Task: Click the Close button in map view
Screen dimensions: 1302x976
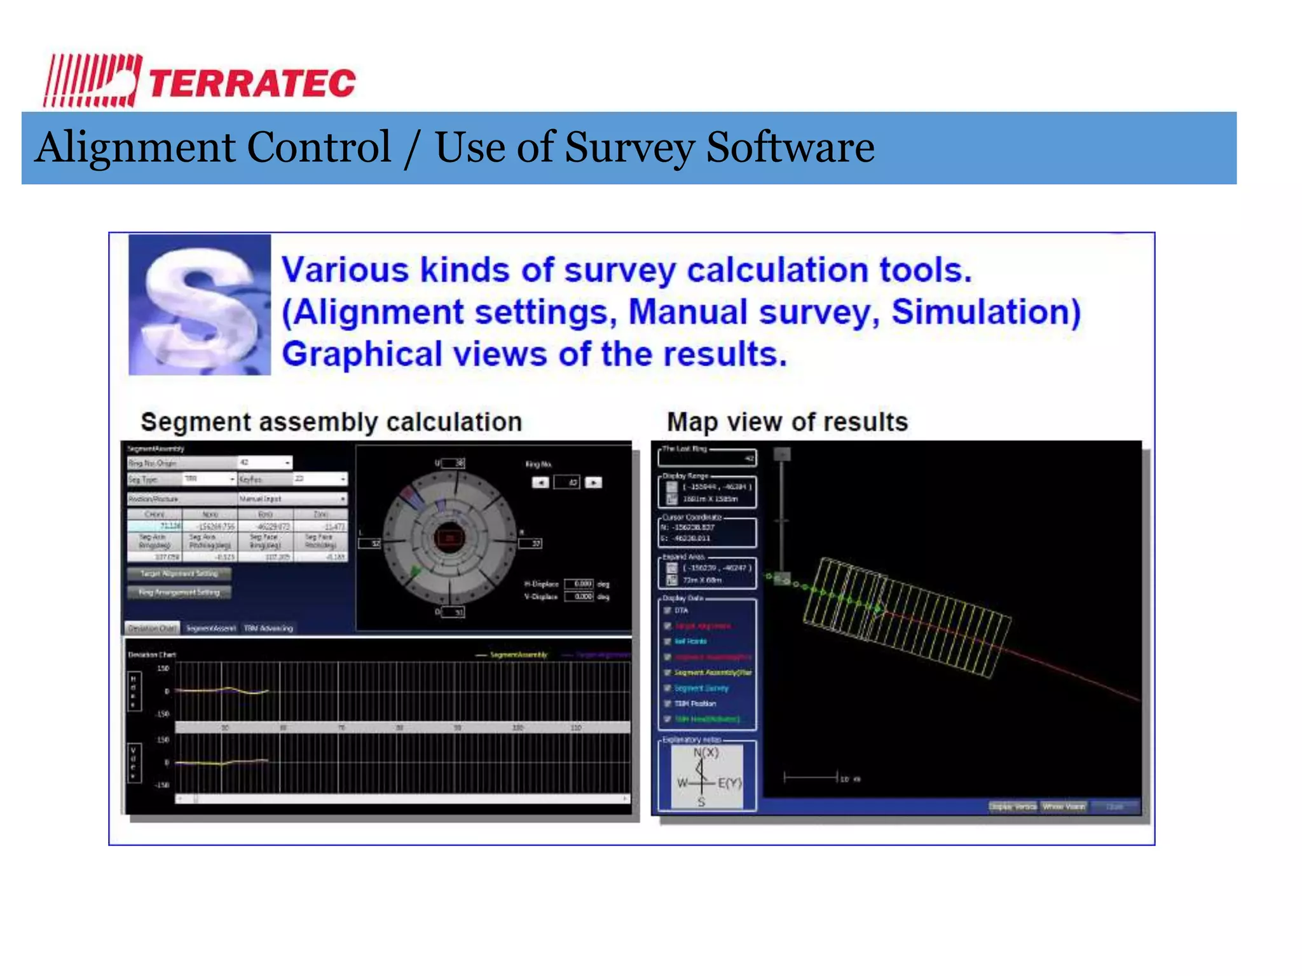Action: pos(1114,806)
